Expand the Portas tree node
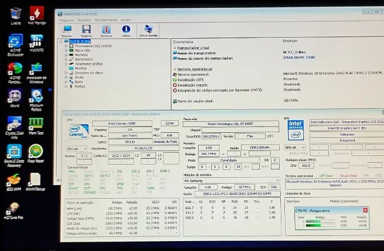The width and height of the screenshot is (384, 251). (x=66, y=86)
